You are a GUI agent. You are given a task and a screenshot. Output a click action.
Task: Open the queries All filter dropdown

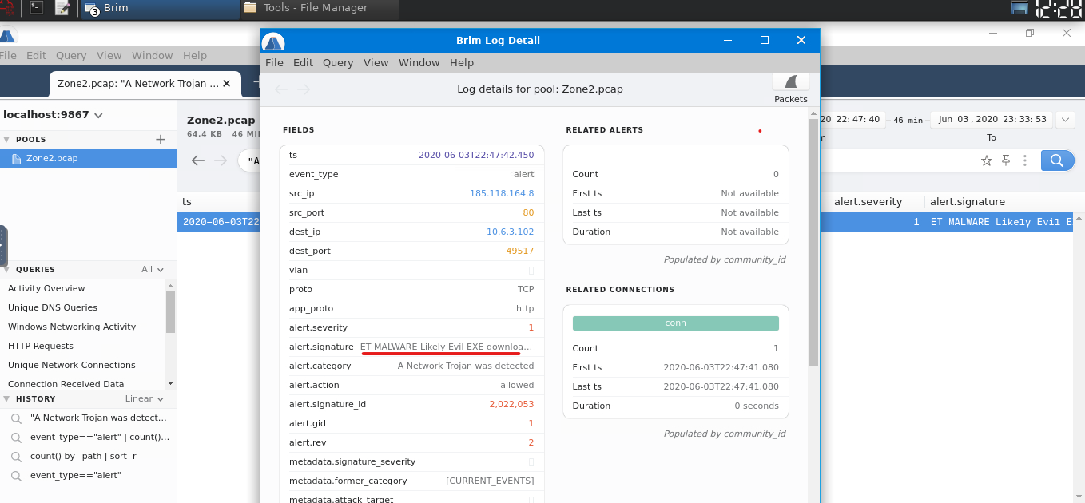coord(153,270)
